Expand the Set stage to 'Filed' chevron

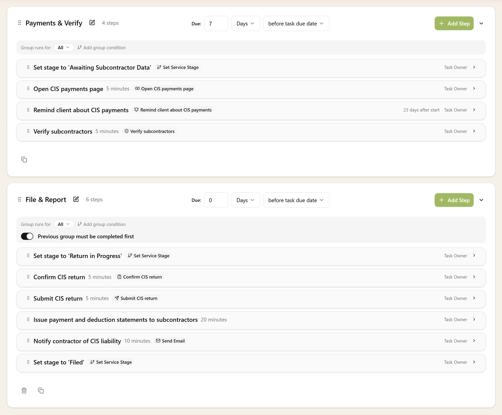474,362
